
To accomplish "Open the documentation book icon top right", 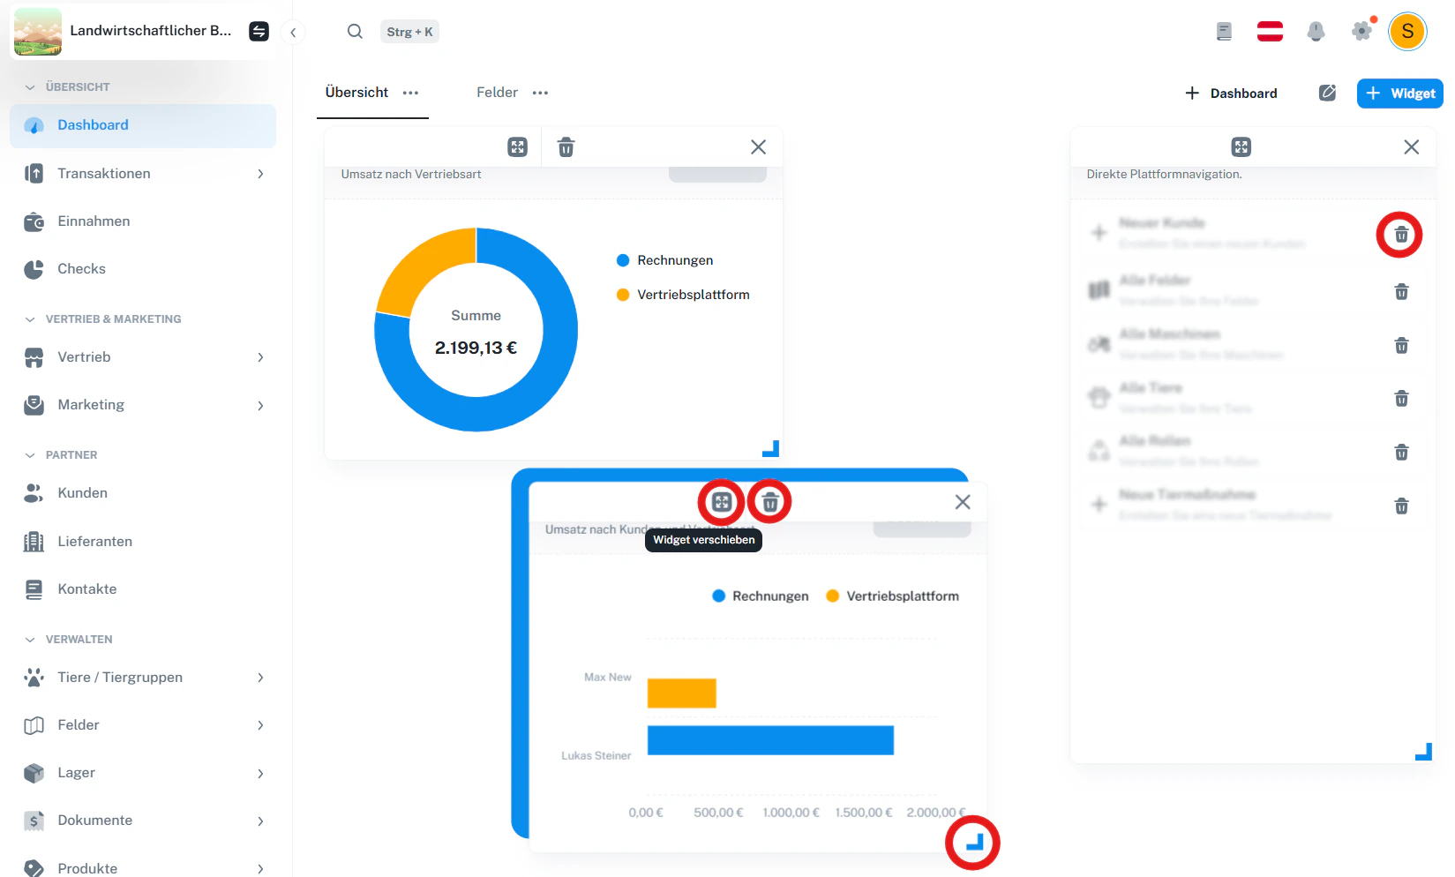I will [1224, 31].
